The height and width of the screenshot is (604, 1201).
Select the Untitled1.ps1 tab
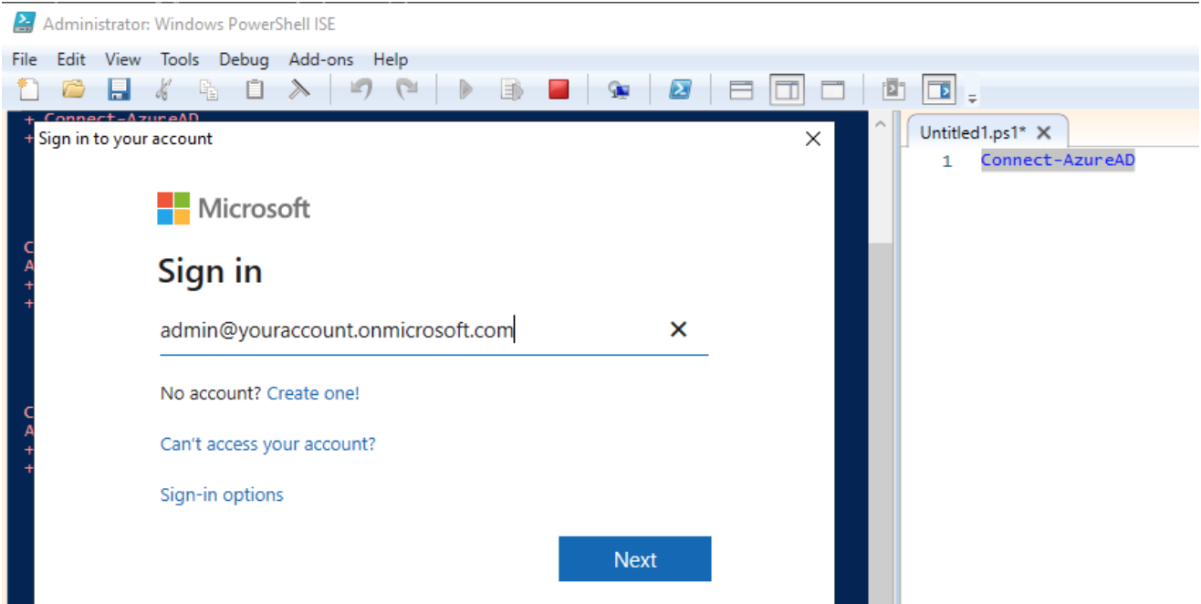[x=970, y=131]
